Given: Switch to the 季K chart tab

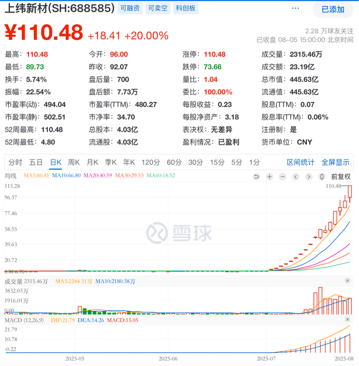Looking at the screenshot, I should coord(110,162).
